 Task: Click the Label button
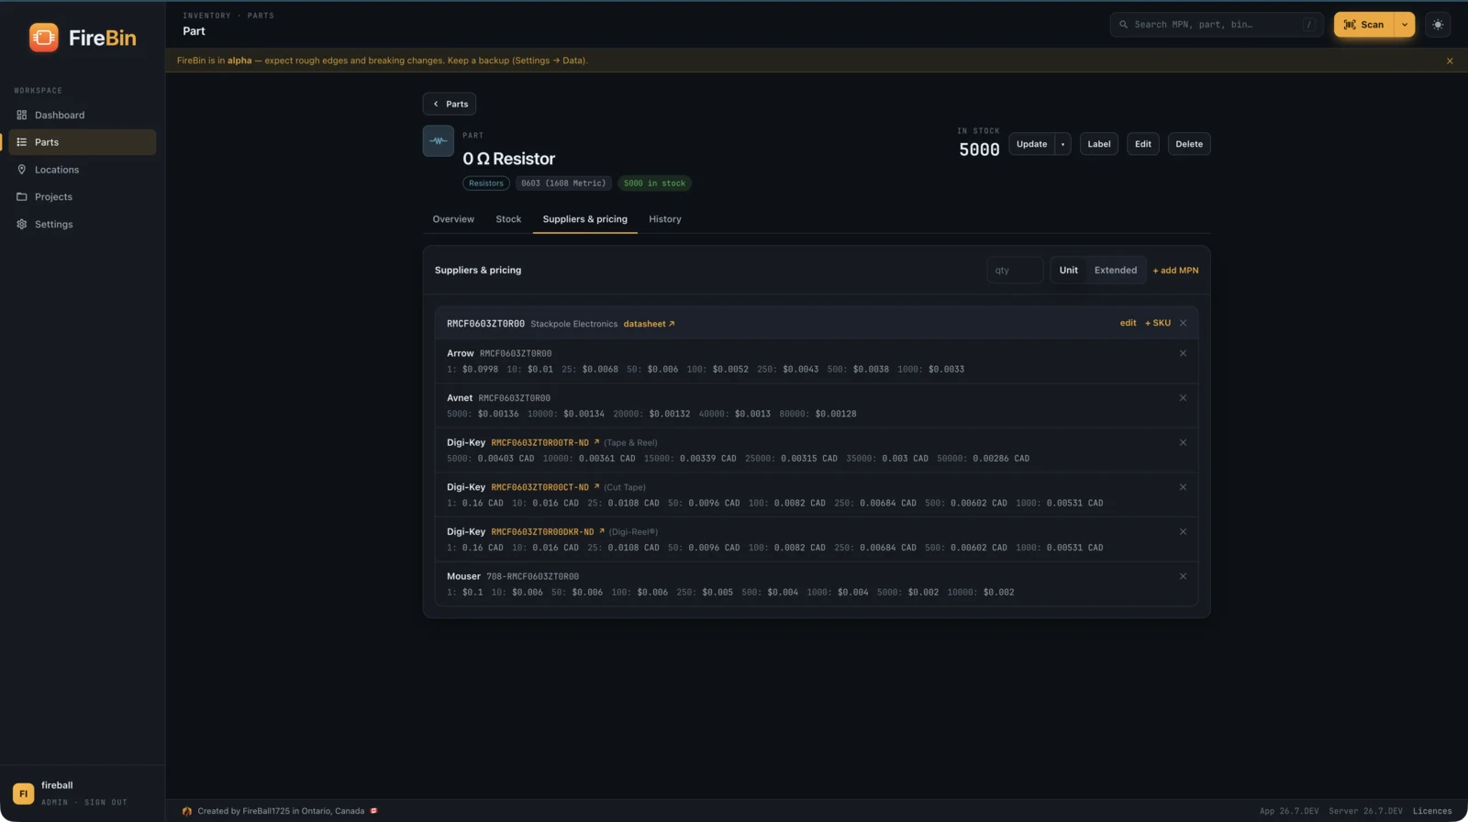click(1099, 144)
